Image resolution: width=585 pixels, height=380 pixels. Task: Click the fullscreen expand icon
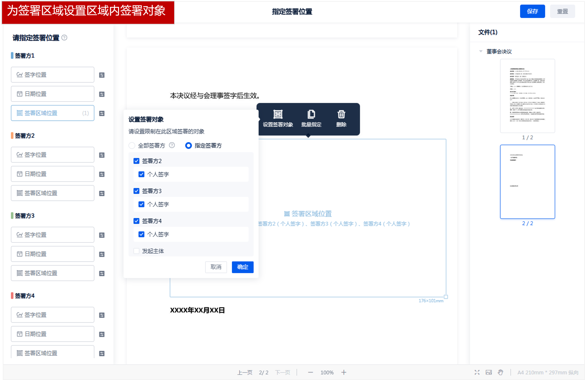[477, 373]
